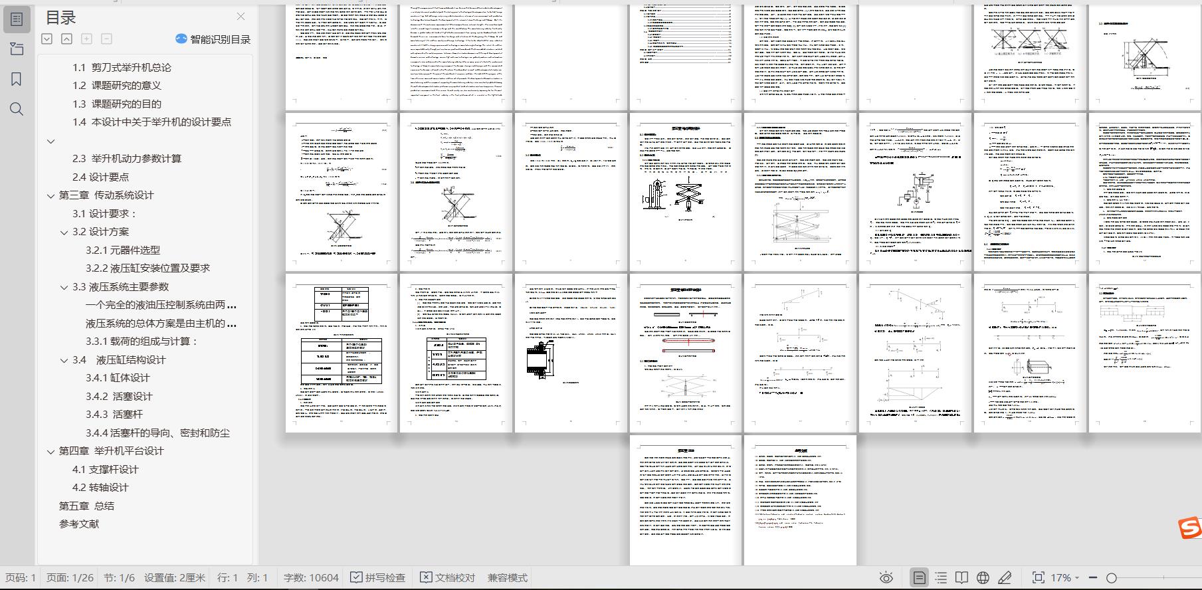Open the find and search sidebar icon
Image resolution: width=1202 pixels, height=590 pixels.
(17, 109)
